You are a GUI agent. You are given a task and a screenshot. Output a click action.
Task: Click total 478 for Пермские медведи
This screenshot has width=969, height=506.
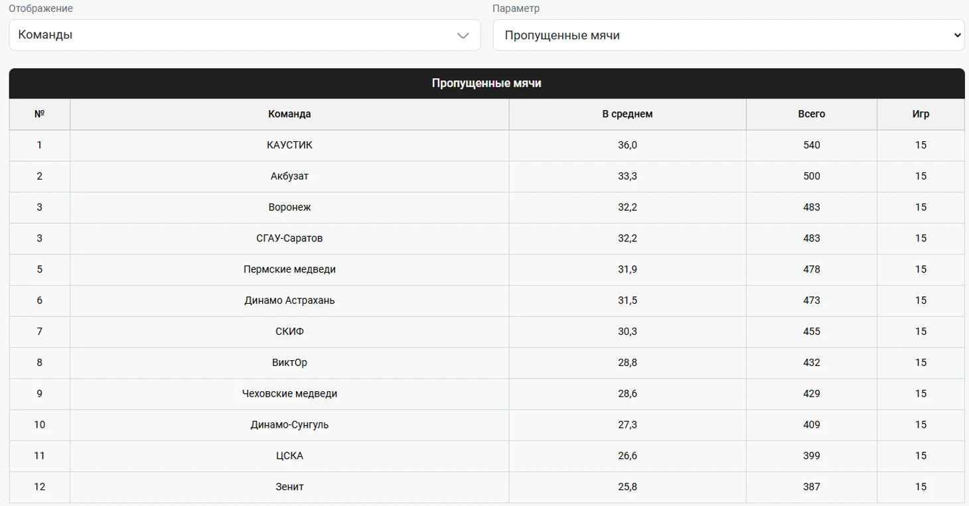point(811,269)
